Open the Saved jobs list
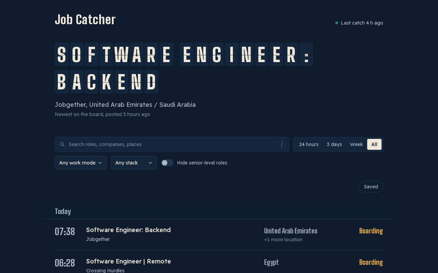The width and height of the screenshot is (438, 273). click(371, 187)
